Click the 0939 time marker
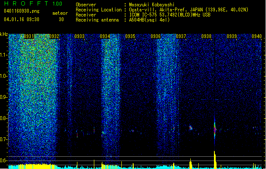 [x=232, y=36]
